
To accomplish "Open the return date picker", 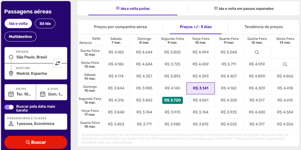I will pyautogui.click(x=52, y=92).
